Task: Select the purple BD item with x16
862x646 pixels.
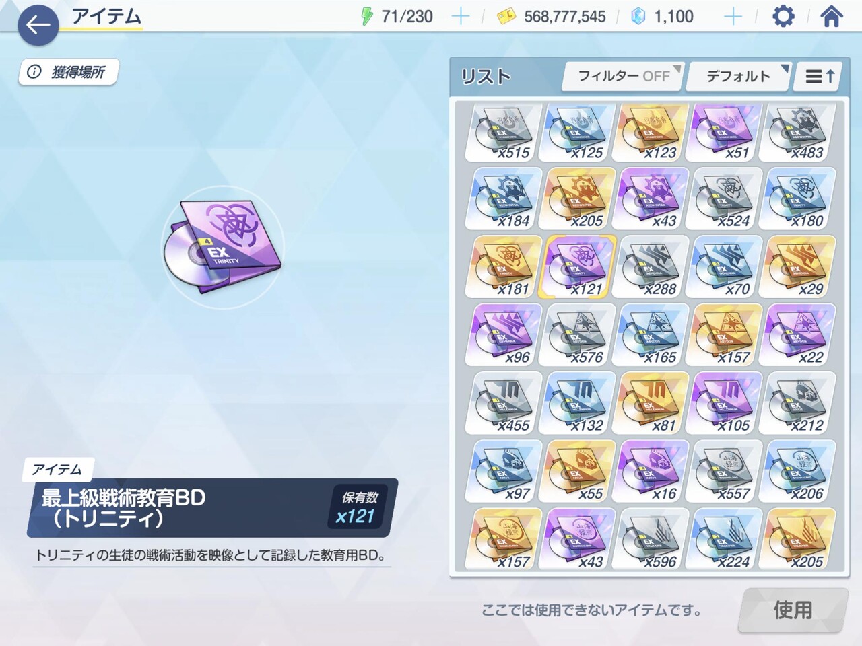Action: click(x=652, y=472)
